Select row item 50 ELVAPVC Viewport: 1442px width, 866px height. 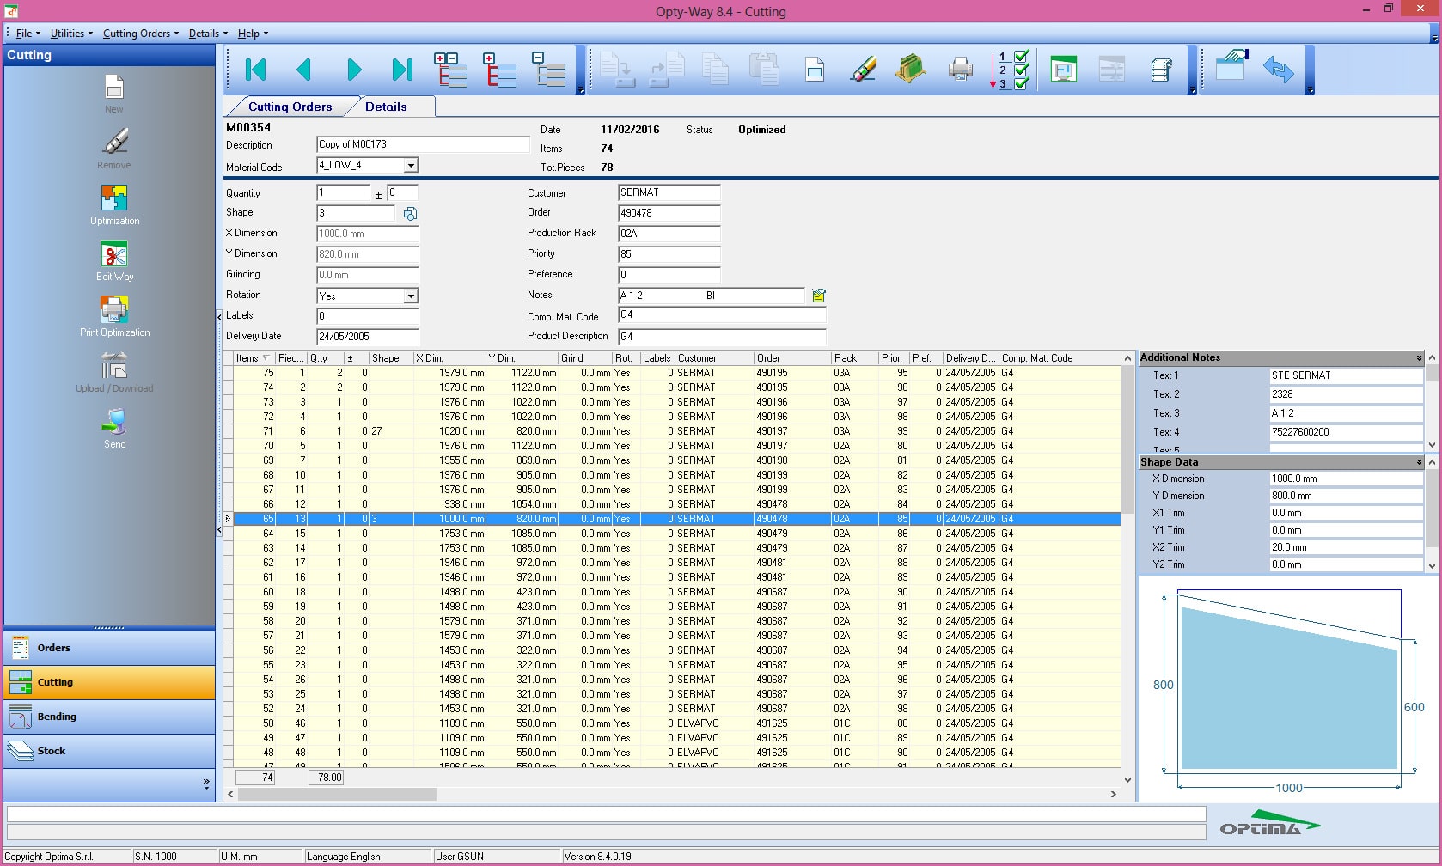click(x=676, y=723)
